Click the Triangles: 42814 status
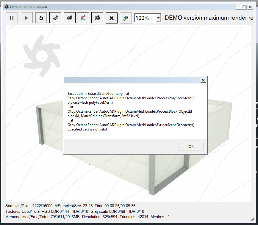Viewport: 258px width, 225px height. click(134, 217)
